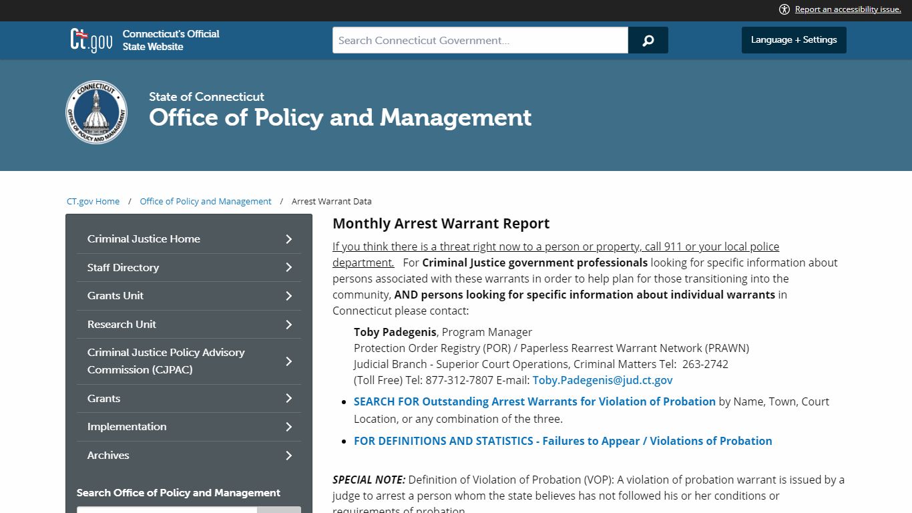Expand chevron beside CJPAC item
912x513 pixels.
[289, 361]
